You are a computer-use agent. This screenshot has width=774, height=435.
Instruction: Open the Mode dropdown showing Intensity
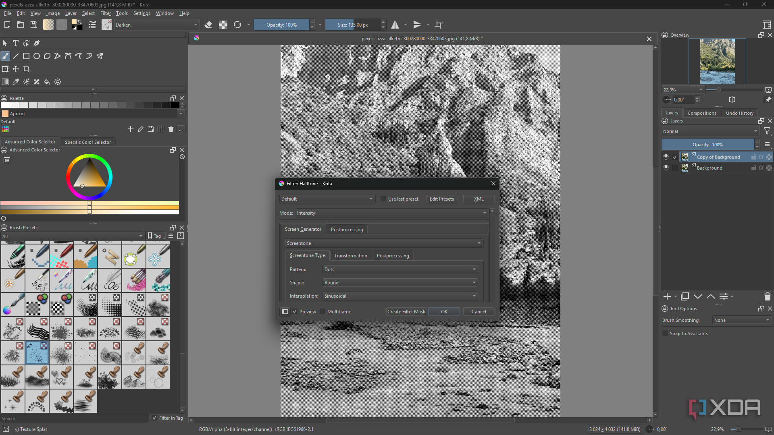click(392, 213)
